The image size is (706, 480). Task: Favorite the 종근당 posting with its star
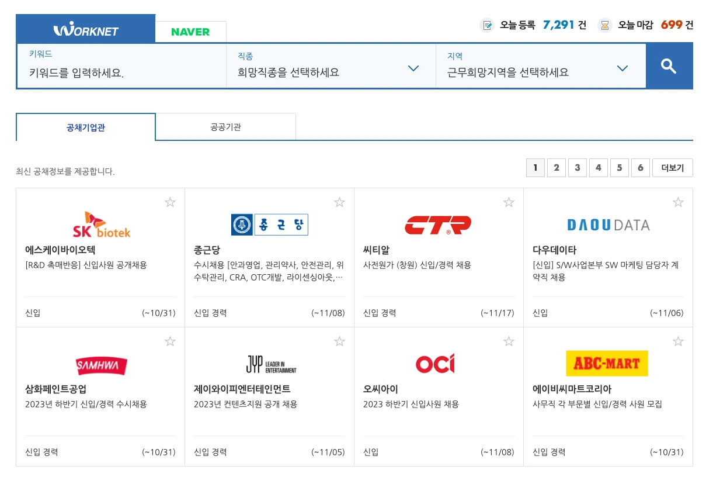coord(339,202)
